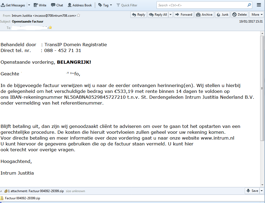Expand the Tag dropdown
The width and height of the screenshot is (265, 203).
click(x=105, y=5)
